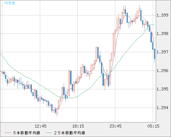
Task: Click the purple 5-bar moving average swatch
Action: [x=8, y=133]
